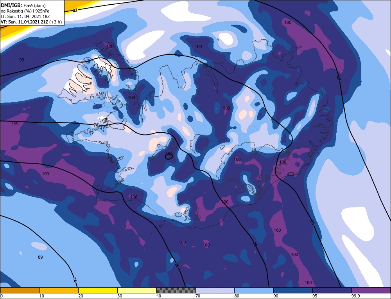Click the small closed circular contour ring
This screenshot has height=299, width=391.
tap(169, 157)
